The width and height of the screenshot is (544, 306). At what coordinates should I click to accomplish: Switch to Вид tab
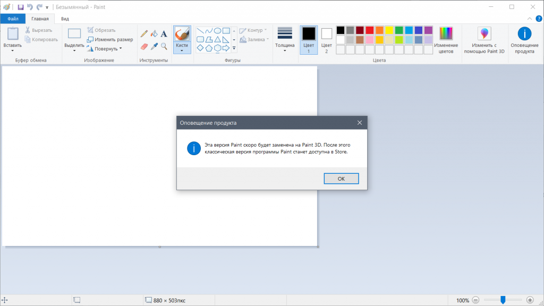pyautogui.click(x=65, y=19)
